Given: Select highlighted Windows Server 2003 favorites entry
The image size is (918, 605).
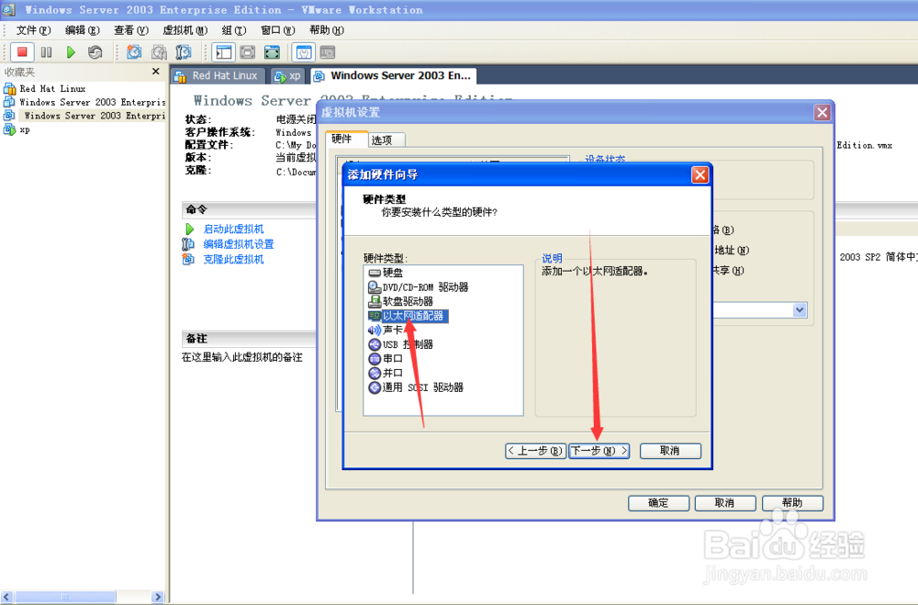Looking at the screenshot, I should pyautogui.click(x=95, y=116).
